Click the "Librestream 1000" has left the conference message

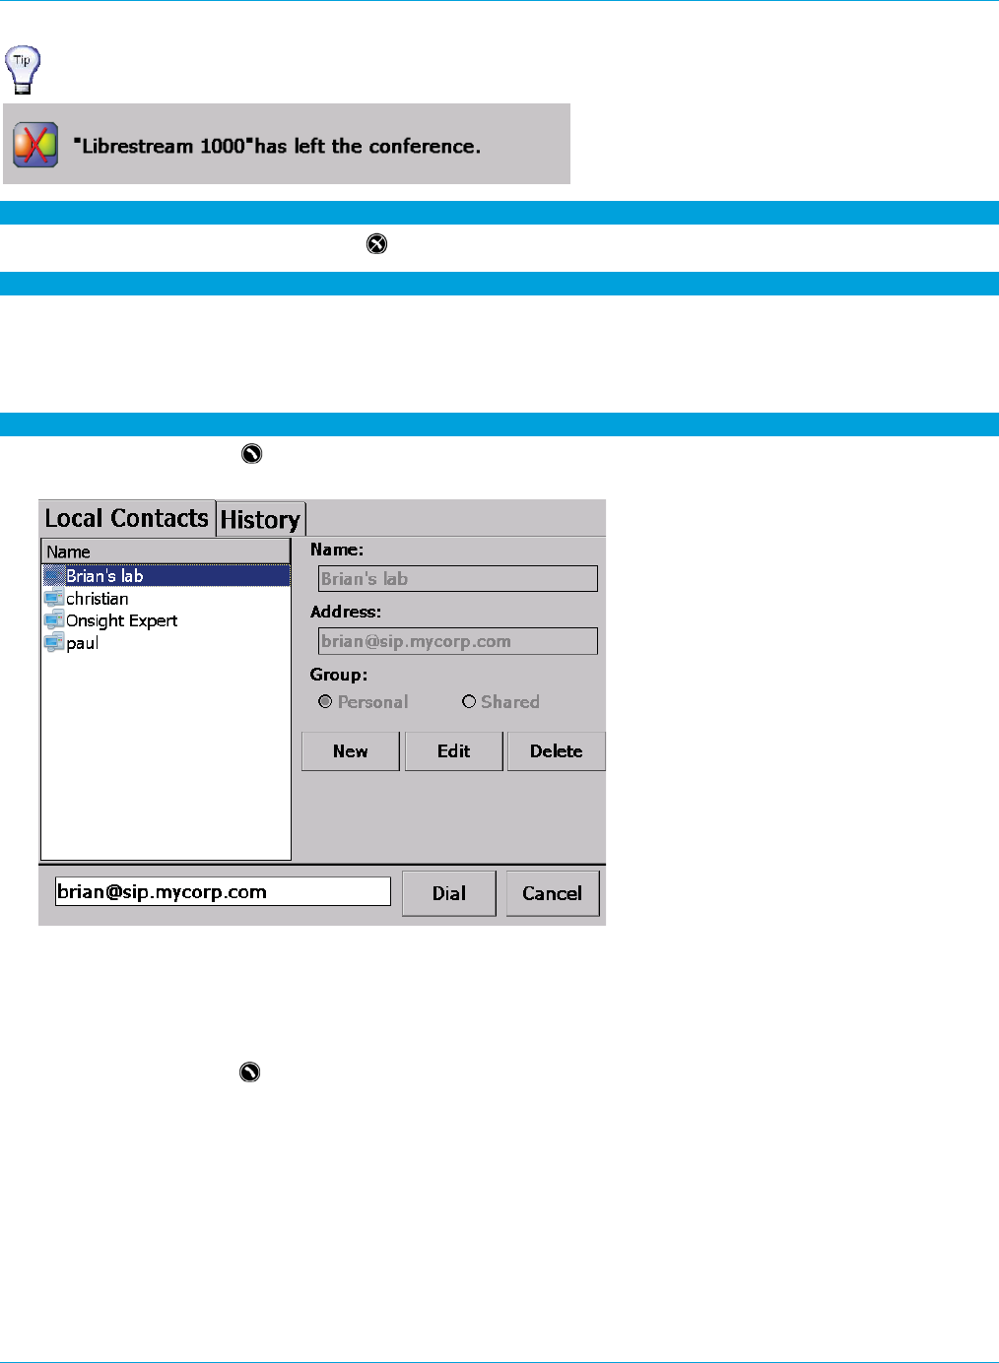tap(277, 146)
